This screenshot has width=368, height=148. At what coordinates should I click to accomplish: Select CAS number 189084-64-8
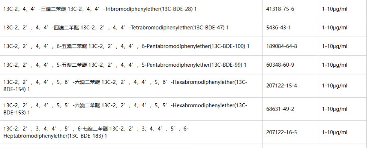(x=281, y=46)
